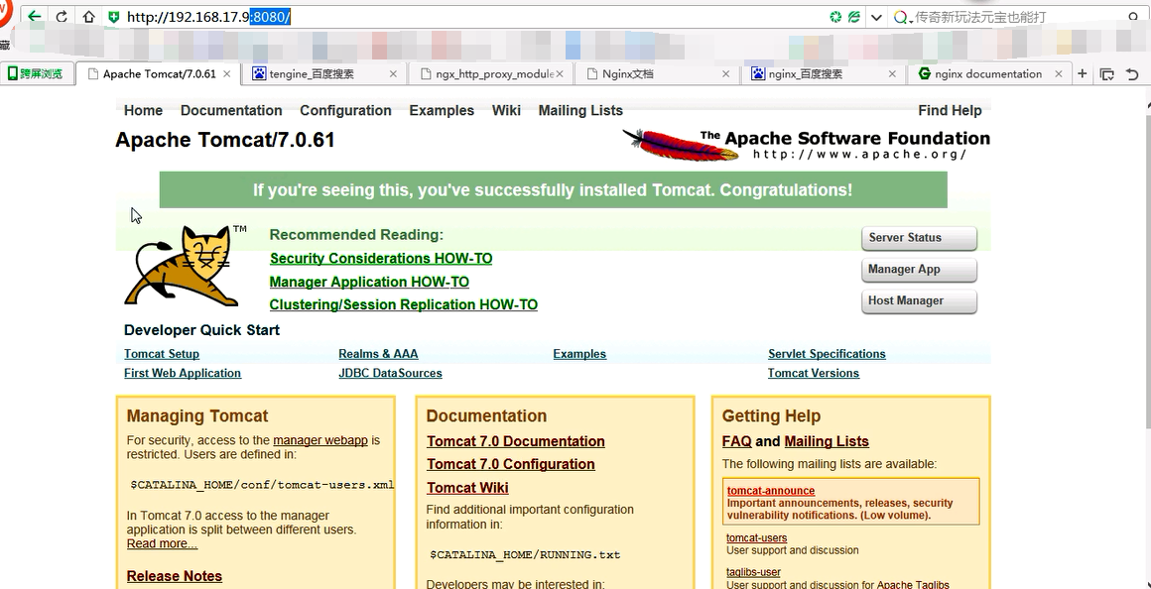The image size is (1151, 589).
Task: Open the search engine selector icon
Action: (x=902, y=17)
